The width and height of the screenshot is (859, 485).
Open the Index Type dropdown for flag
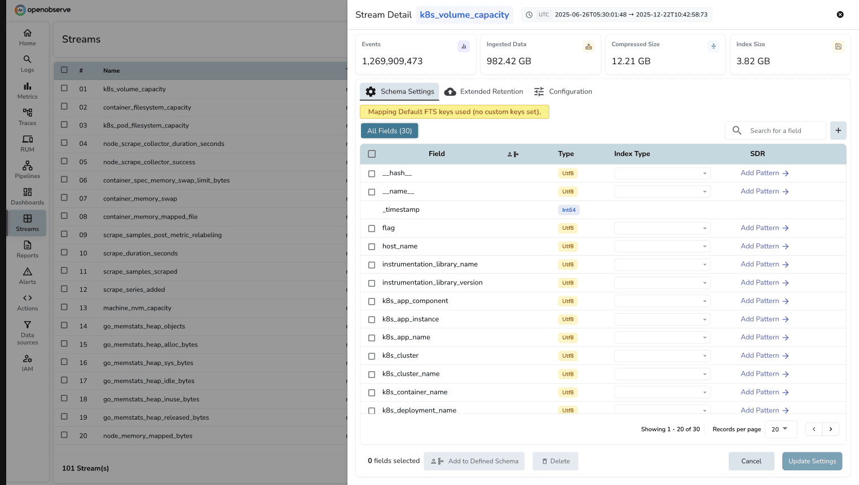click(662, 228)
